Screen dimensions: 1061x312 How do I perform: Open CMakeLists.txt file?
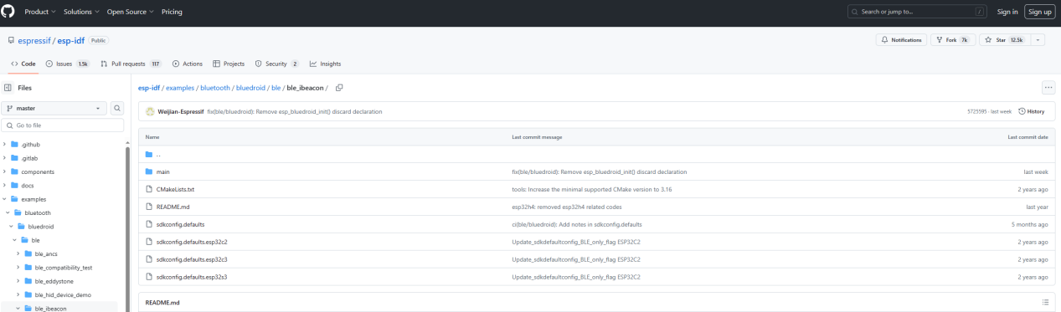coord(175,189)
